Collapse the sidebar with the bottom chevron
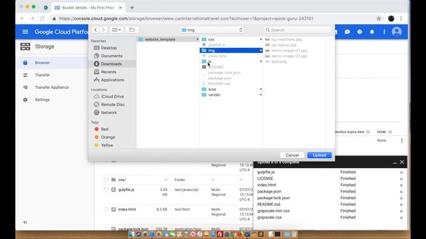 coord(25,222)
